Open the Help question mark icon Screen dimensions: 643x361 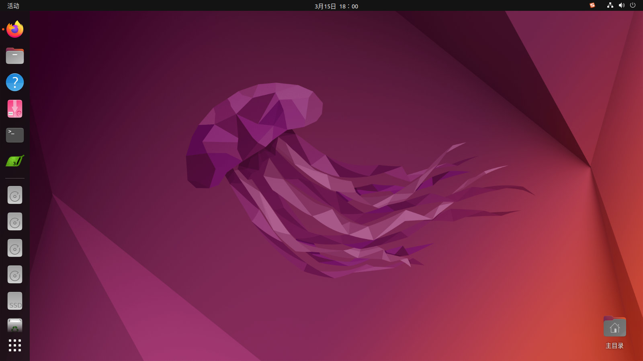[15, 82]
